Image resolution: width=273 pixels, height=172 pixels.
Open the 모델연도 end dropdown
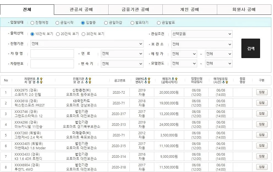pyautogui.click(x=219, y=64)
